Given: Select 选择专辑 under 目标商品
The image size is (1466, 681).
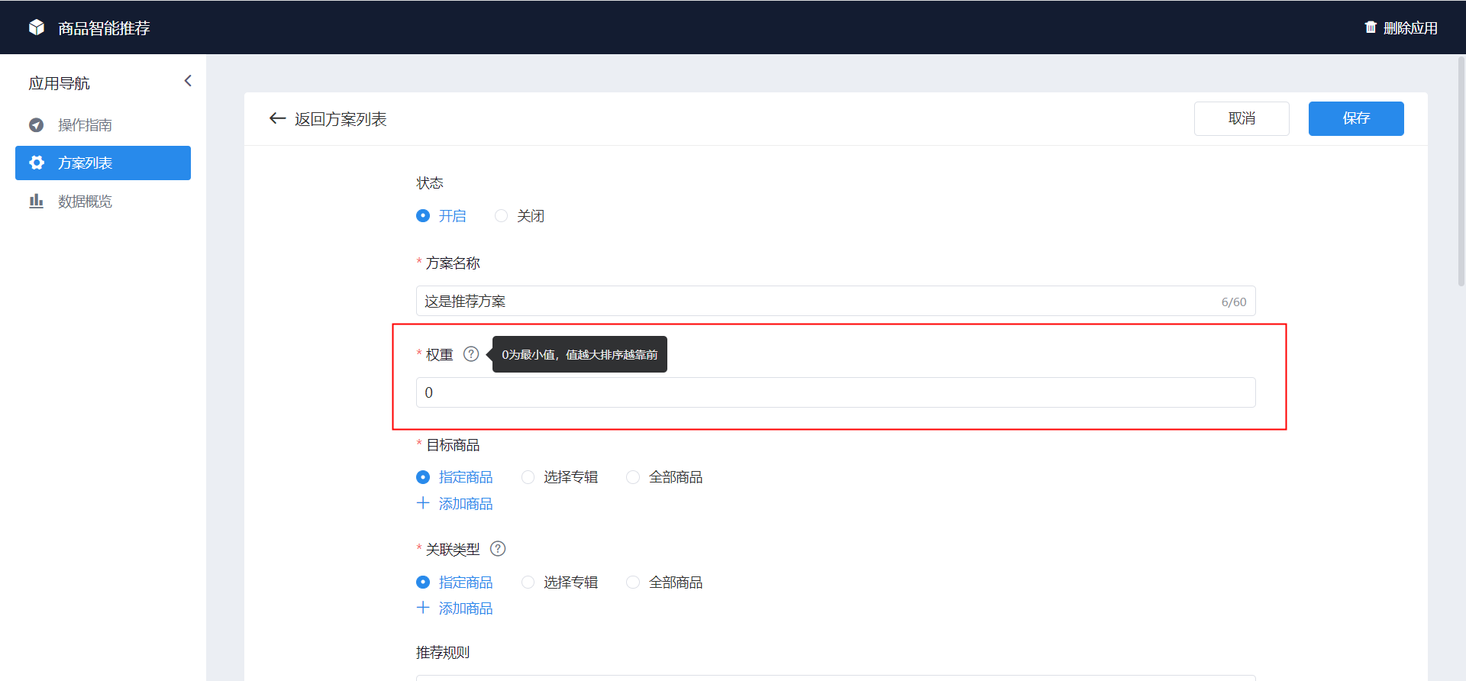Looking at the screenshot, I should [528, 477].
